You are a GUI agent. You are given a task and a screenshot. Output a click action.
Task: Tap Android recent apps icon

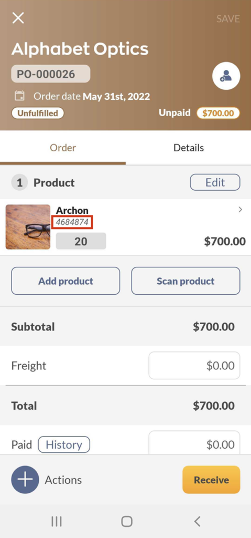tap(57, 522)
